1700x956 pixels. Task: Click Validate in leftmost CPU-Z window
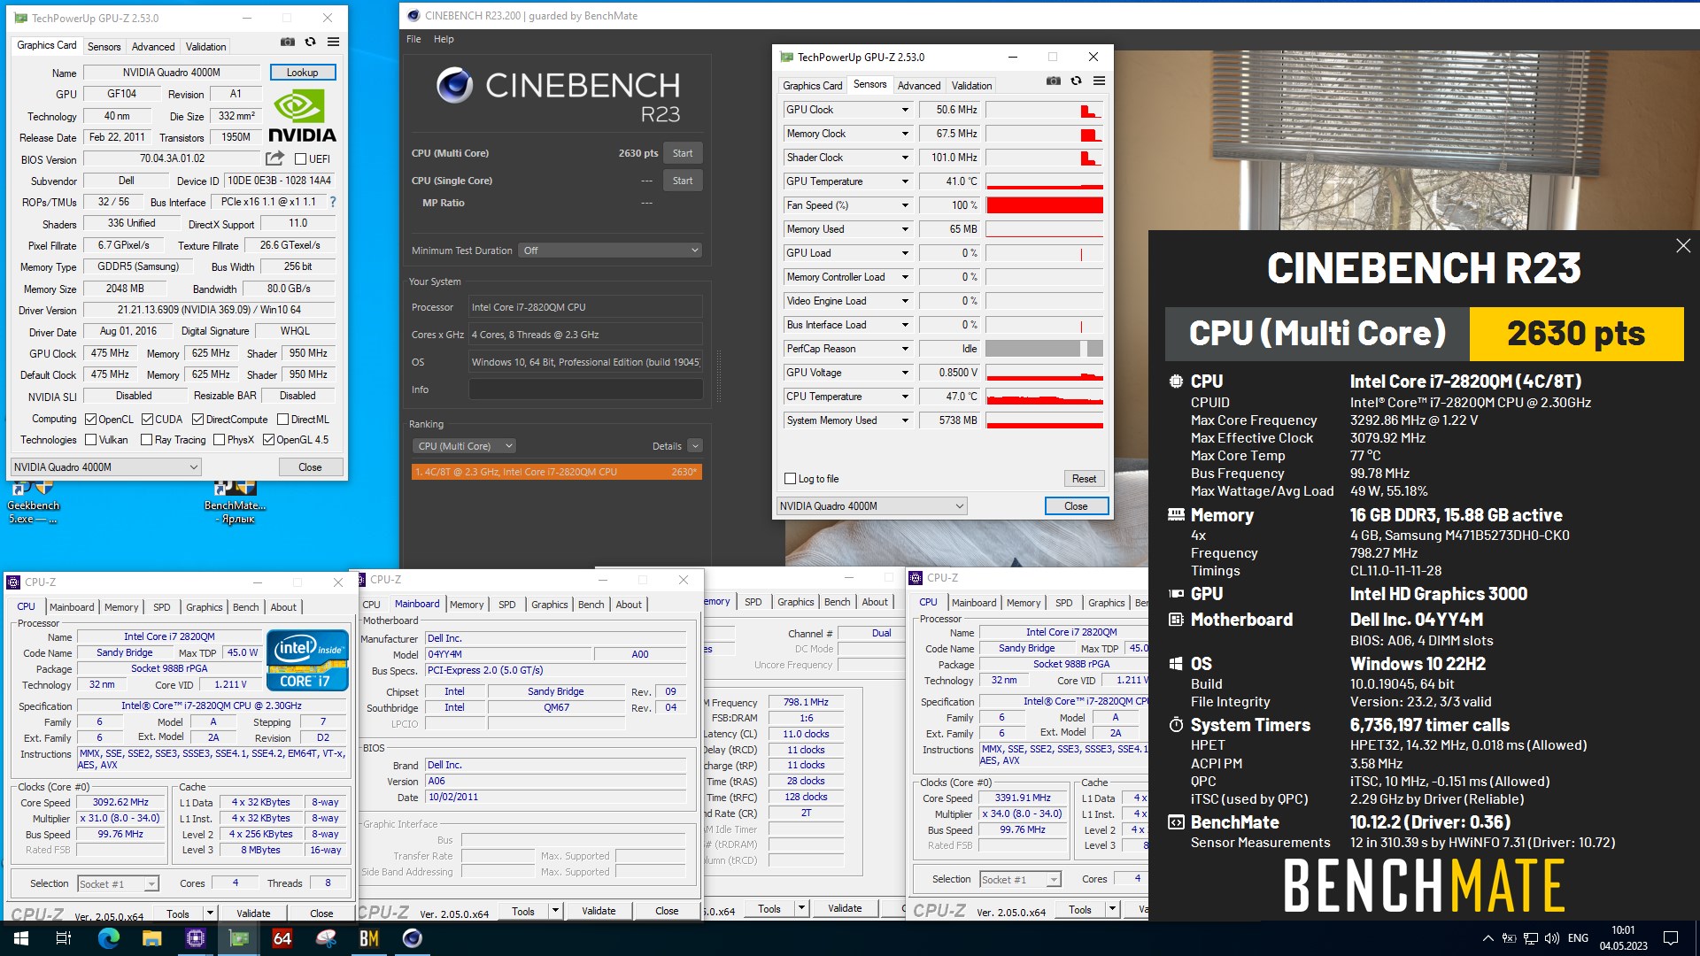[x=253, y=914]
